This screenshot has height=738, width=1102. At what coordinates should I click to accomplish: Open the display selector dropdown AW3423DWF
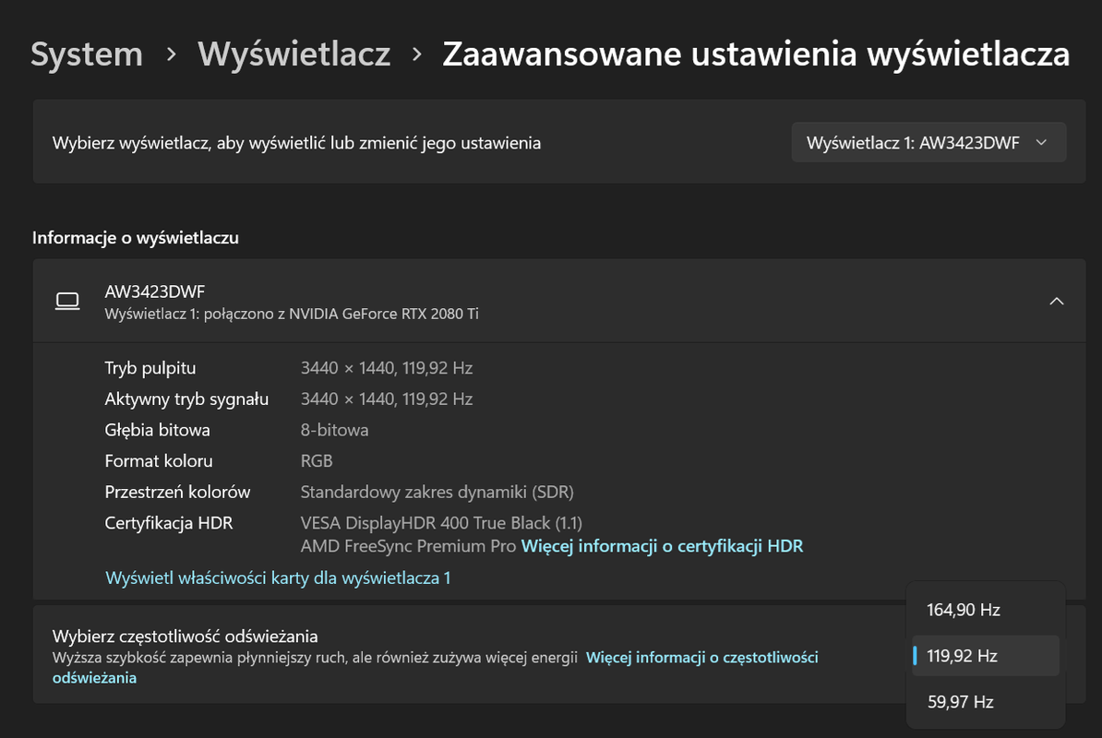[928, 143]
